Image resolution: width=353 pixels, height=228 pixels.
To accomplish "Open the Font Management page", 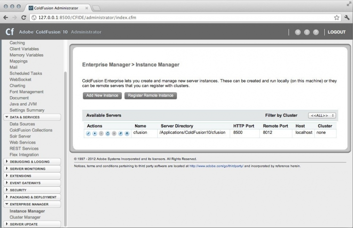I will [x=26, y=92].
